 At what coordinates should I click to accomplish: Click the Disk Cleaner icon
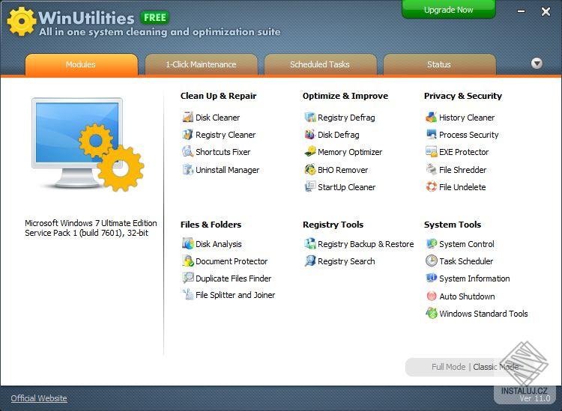(188, 117)
